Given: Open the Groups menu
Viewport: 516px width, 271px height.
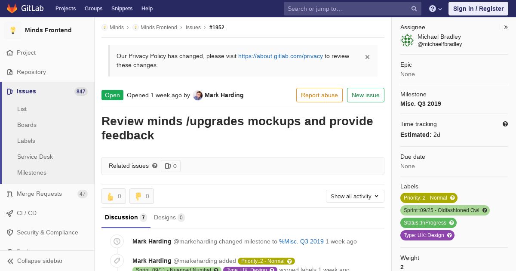Looking at the screenshot, I should [94, 9].
